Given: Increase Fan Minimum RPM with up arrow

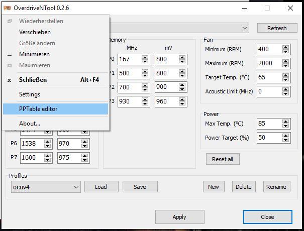Looking at the screenshot, I should tap(285, 47).
